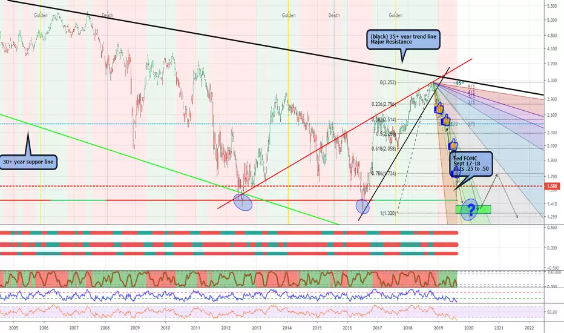Select the blue ellipse marking the 2016 low
Screen dimensions: 564x333
click(x=362, y=206)
